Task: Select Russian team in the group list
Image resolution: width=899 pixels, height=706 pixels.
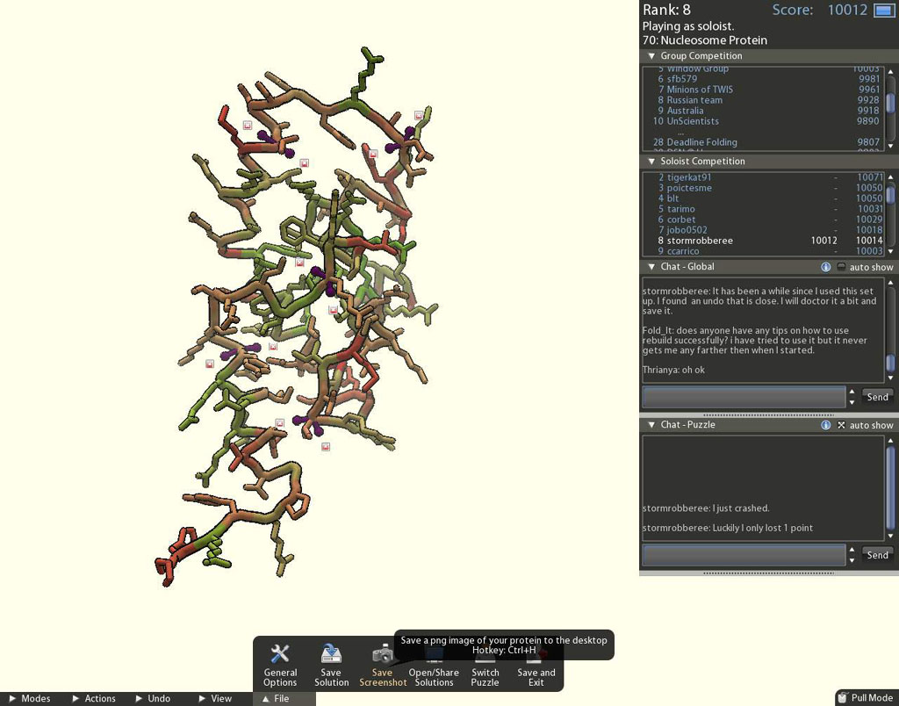Action: 763,100
